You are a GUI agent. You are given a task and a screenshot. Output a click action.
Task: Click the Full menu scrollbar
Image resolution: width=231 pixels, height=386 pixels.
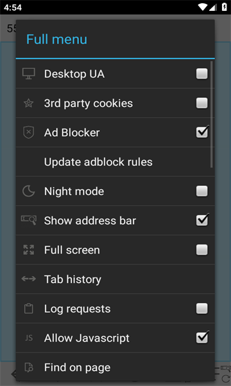pos(212,115)
